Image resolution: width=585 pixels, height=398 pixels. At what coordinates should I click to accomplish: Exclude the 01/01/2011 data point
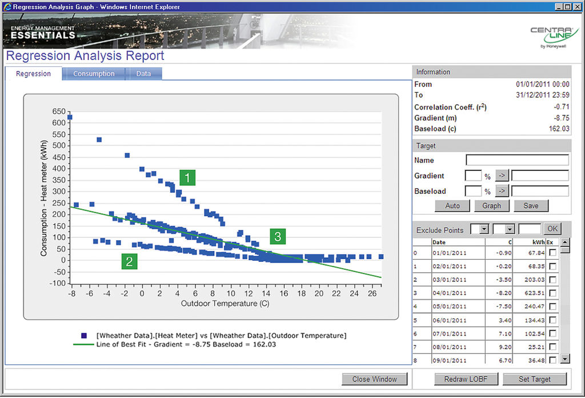tap(552, 253)
